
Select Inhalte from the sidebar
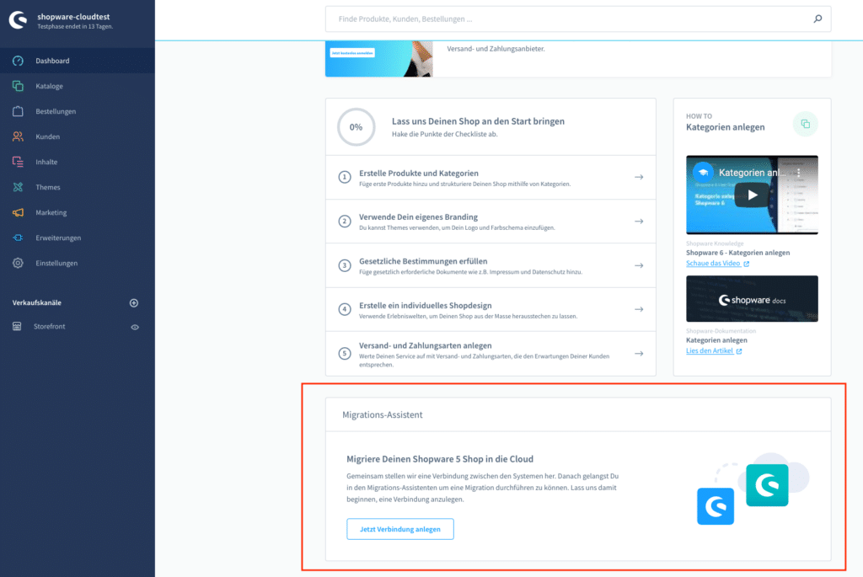tap(78, 162)
